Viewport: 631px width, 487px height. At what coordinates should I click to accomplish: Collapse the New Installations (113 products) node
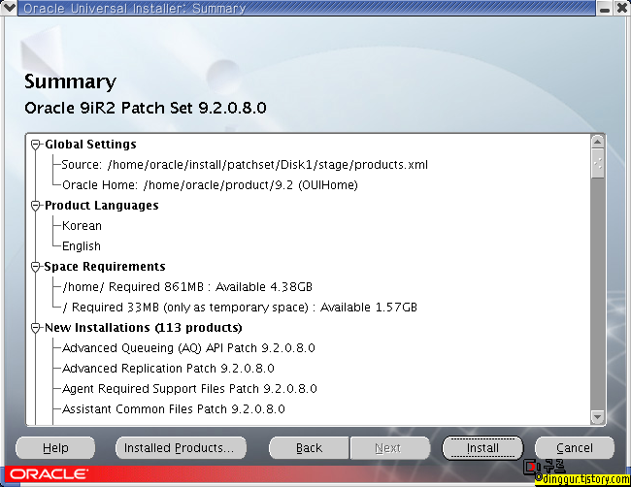click(36, 328)
